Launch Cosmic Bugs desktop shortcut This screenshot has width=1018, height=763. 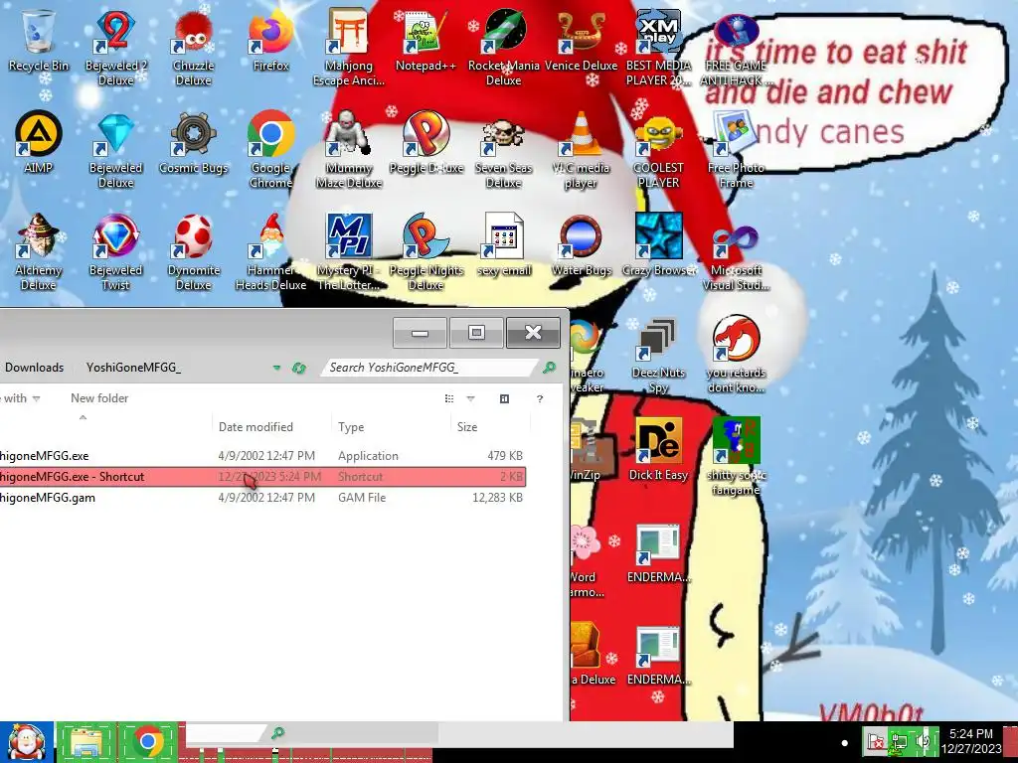194,143
